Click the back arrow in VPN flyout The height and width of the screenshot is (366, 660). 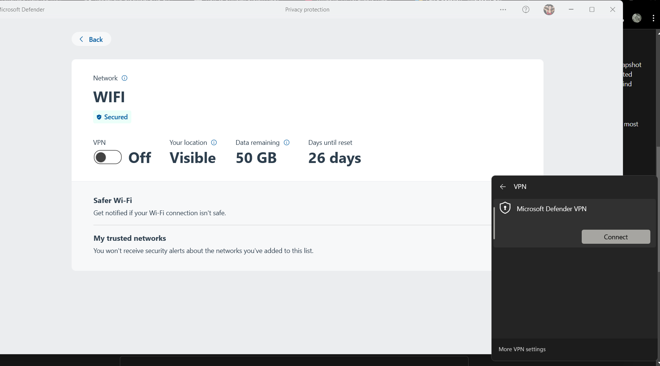click(503, 187)
